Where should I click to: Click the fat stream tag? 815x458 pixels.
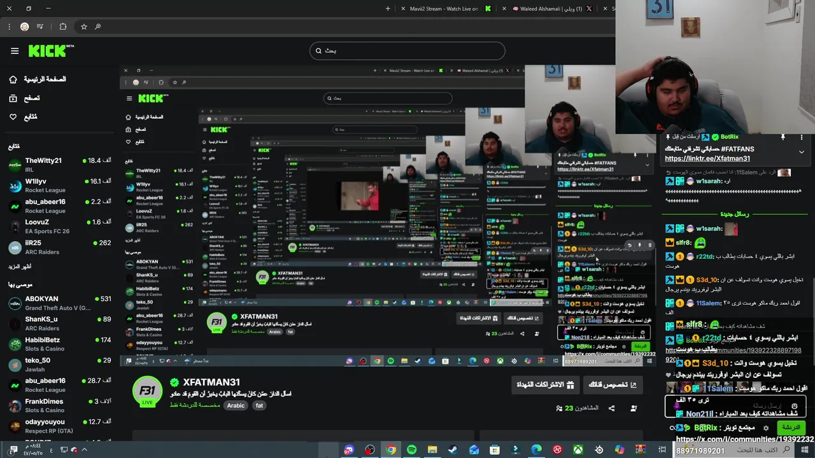click(x=259, y=405)
